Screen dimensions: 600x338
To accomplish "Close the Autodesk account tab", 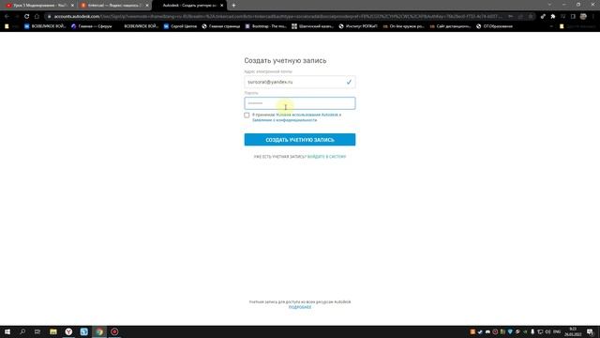I will pyautogui.click(x=221, y=6).
